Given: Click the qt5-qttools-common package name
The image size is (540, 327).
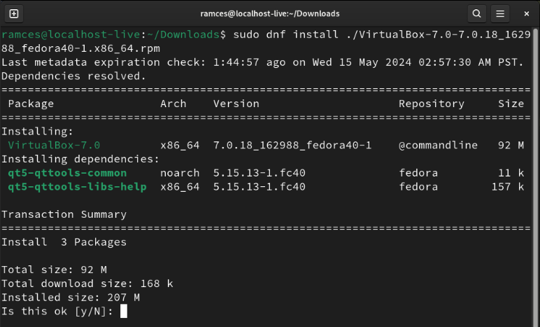Looking at the screenshot, I should pyautogui.click(x=67, y=173).
